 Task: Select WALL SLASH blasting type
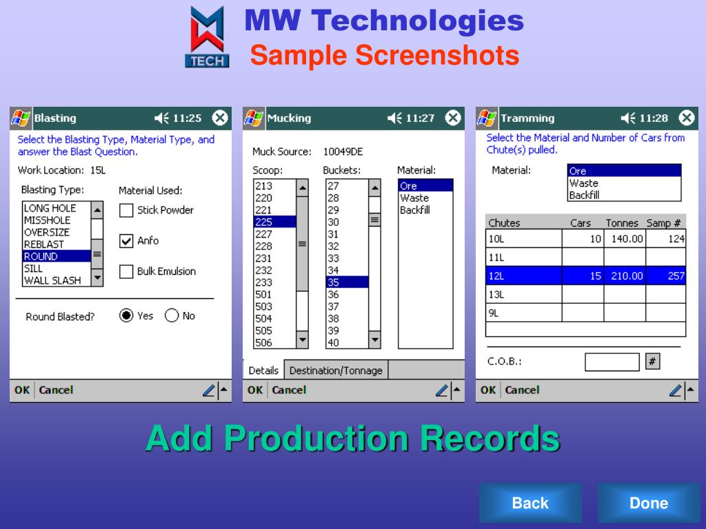click(x=57, y=281)
